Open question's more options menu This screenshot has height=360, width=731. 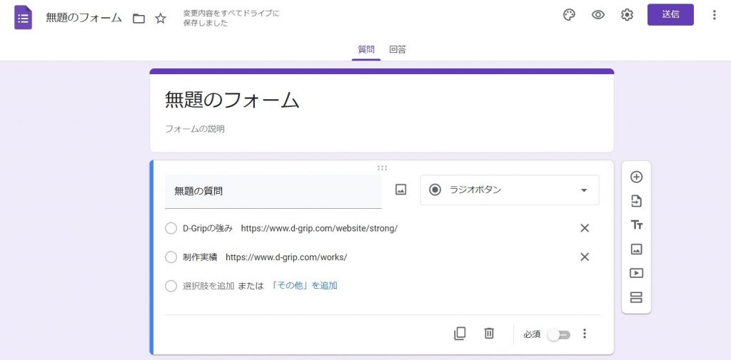click(x=585, y=334)
